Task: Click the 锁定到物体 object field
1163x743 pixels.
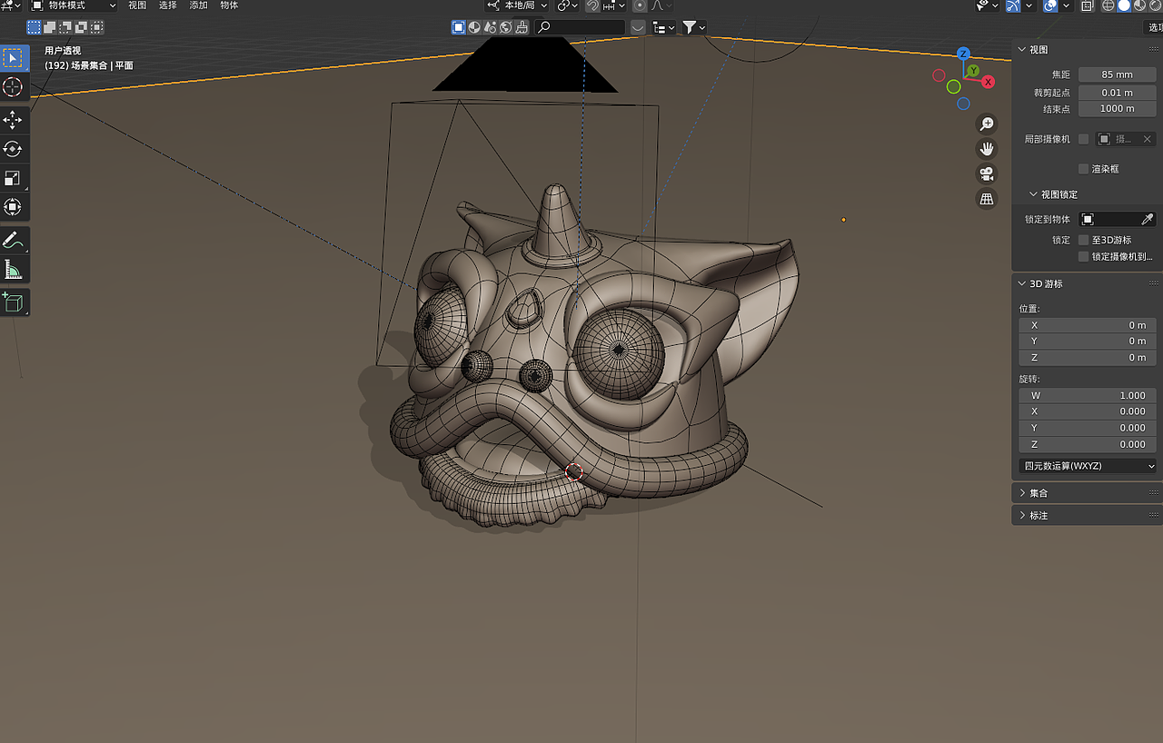Action: pos(1118,219)
